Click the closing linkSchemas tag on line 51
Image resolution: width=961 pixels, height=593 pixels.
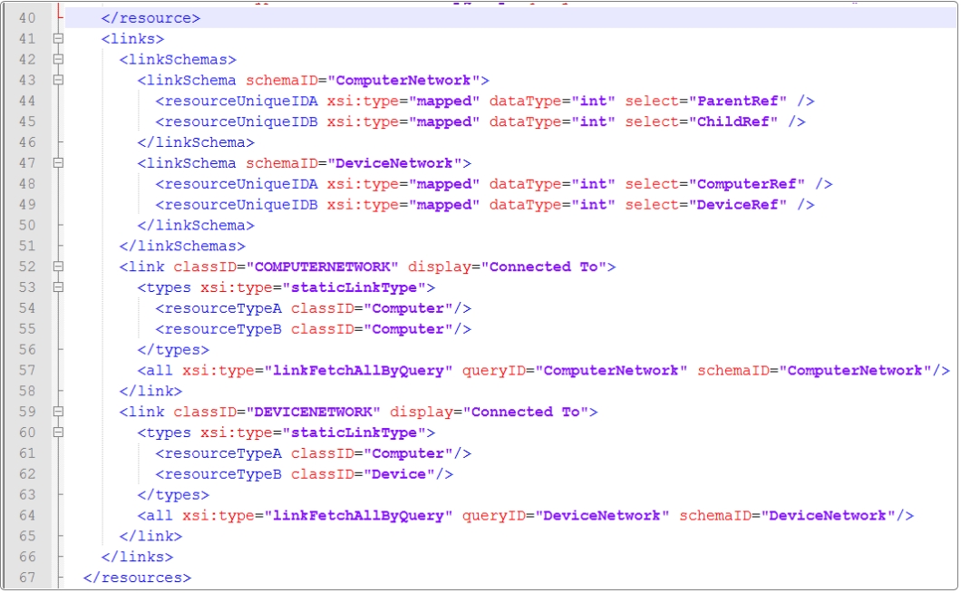click(x=182, y=247)
